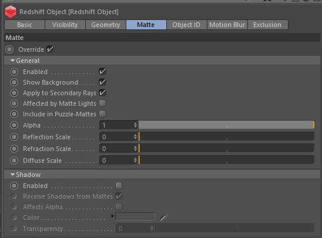Click keyframe circle next to Show Background
Image resolution: width=322 pixels, height=238 pixels.
click(14, 82)
